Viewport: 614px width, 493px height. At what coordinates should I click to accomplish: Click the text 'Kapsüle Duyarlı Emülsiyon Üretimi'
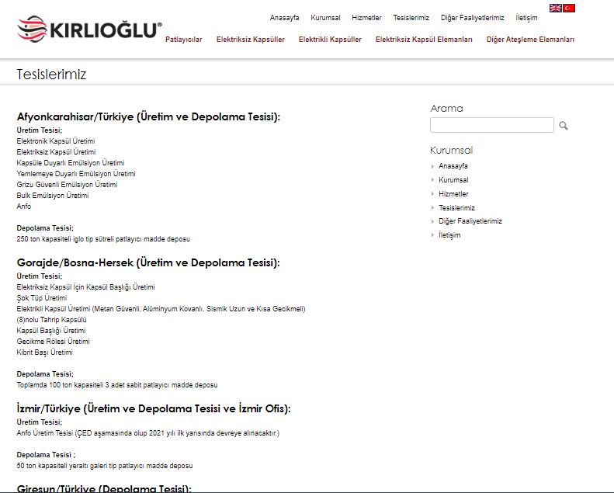click(71, 163)
